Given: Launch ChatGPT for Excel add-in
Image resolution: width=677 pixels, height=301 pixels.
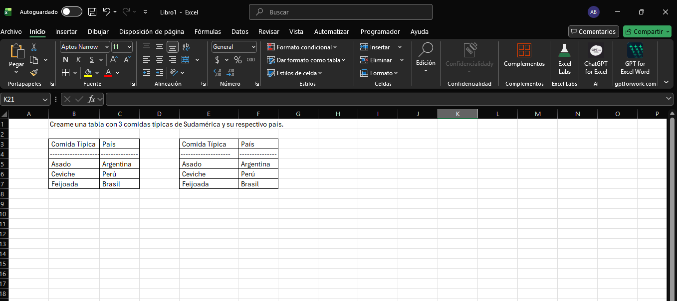Looking at the screenshot, I should point(596,59).
